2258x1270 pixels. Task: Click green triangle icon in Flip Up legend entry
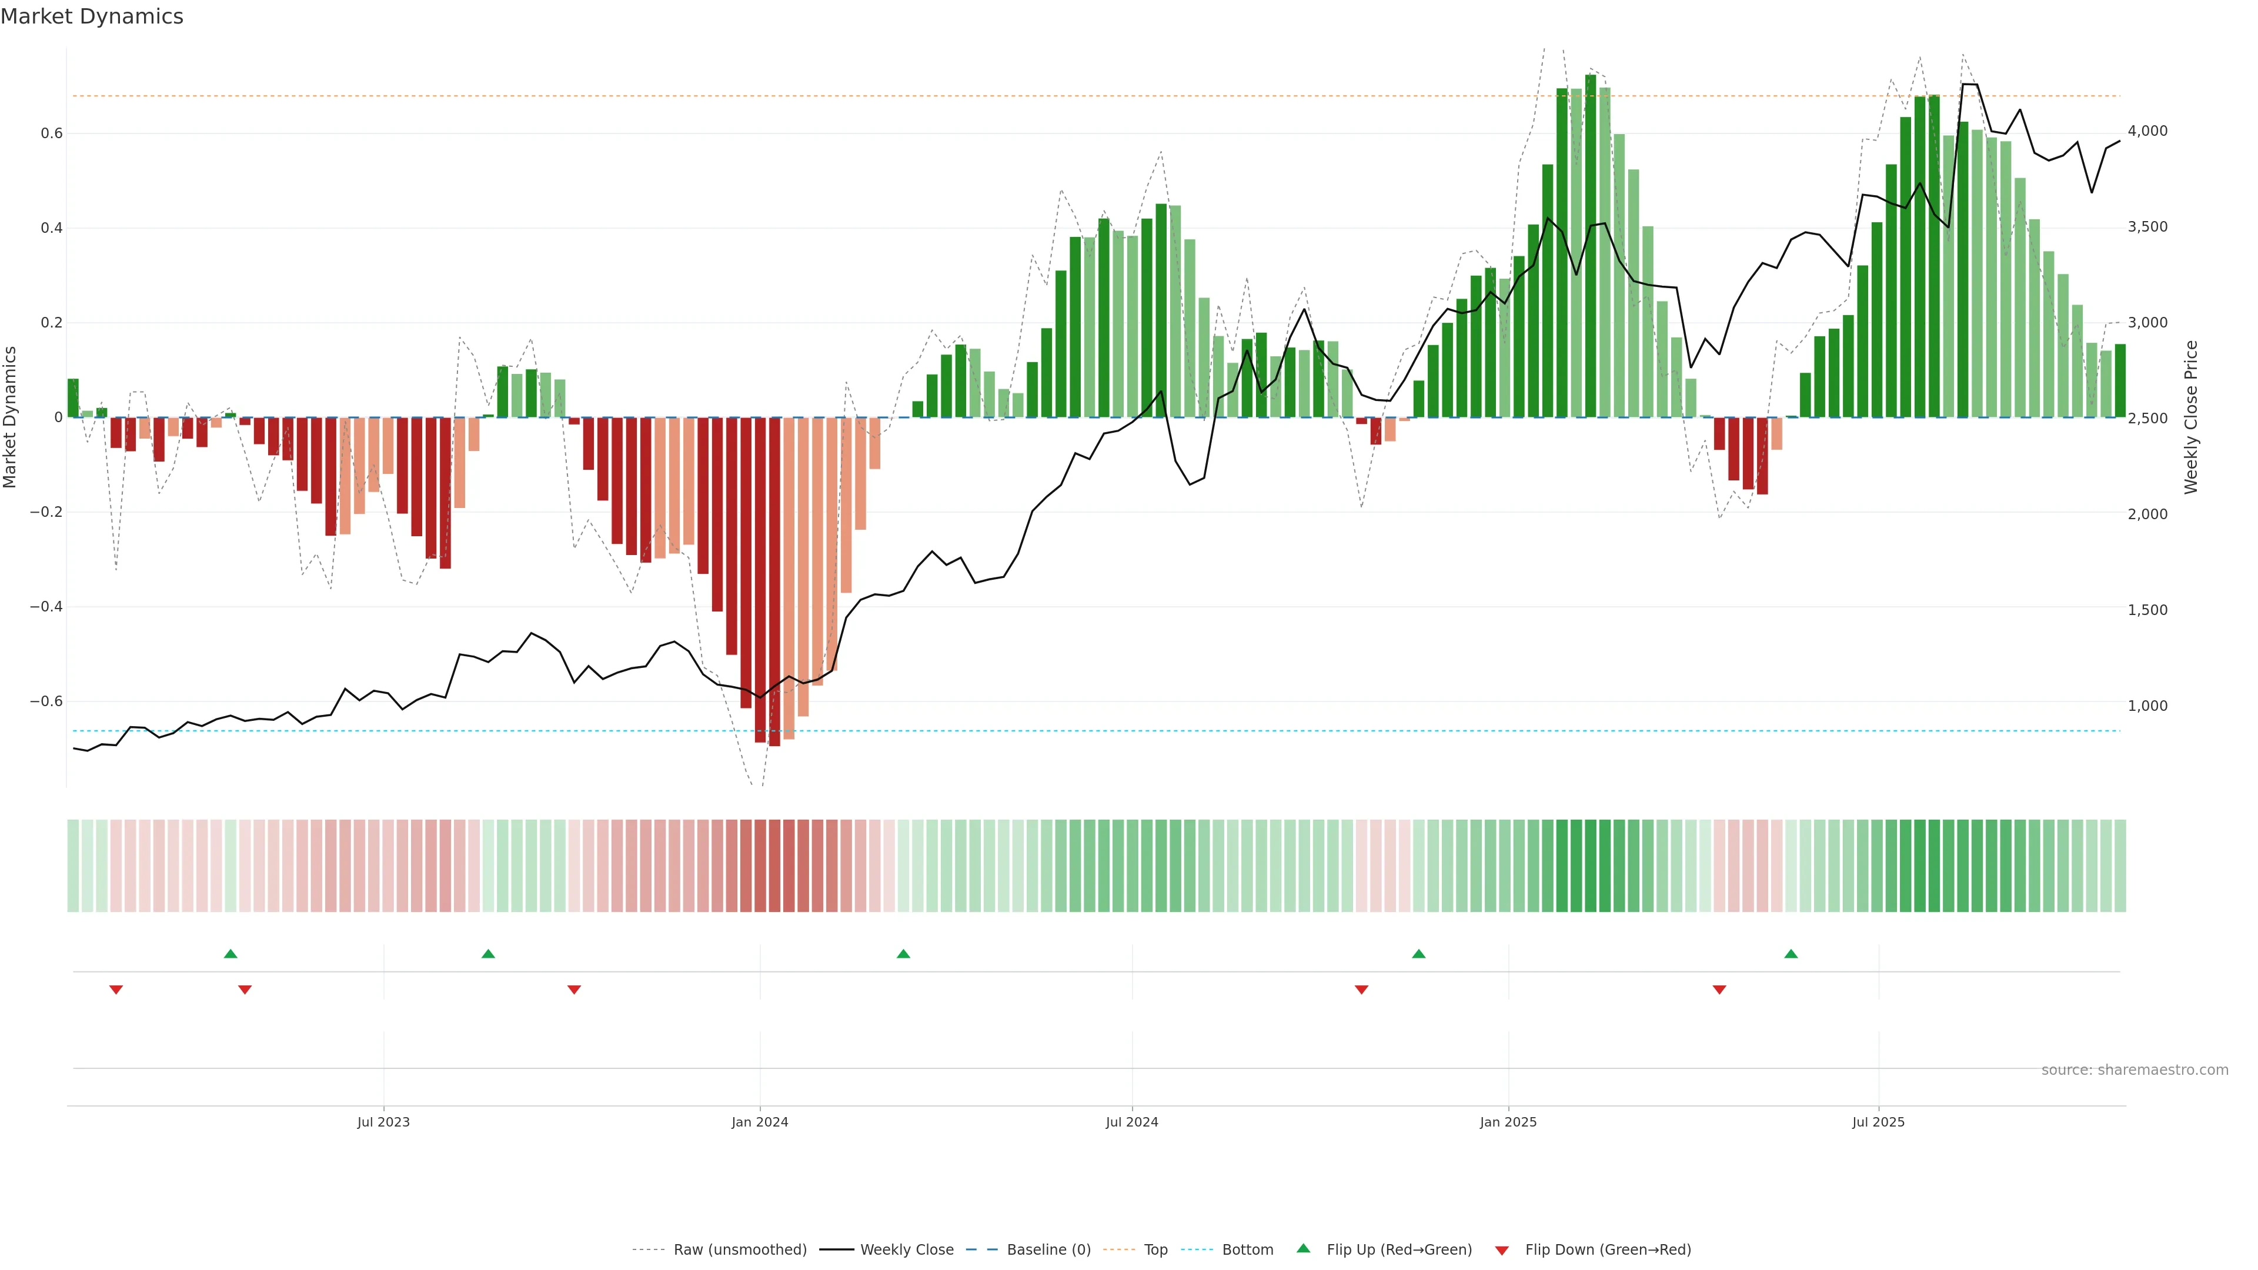(1304, 1248)
